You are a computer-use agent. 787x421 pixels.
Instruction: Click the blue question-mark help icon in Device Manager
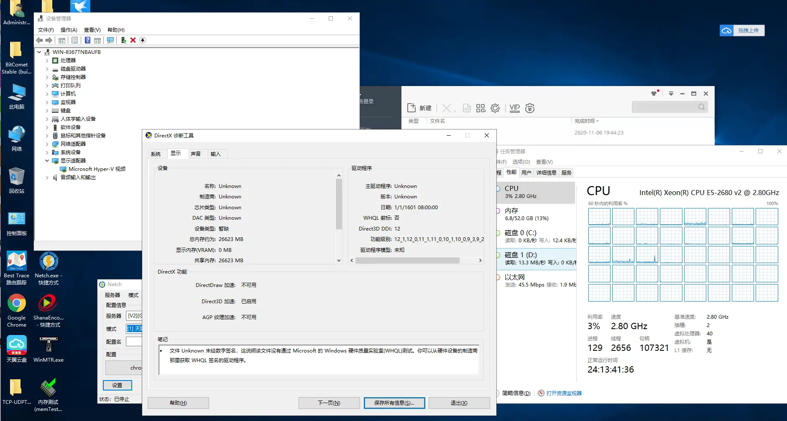(x=87, y=40)
